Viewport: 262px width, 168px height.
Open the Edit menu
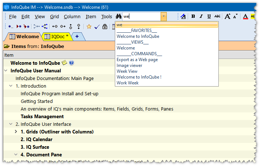tap(25, 17)
